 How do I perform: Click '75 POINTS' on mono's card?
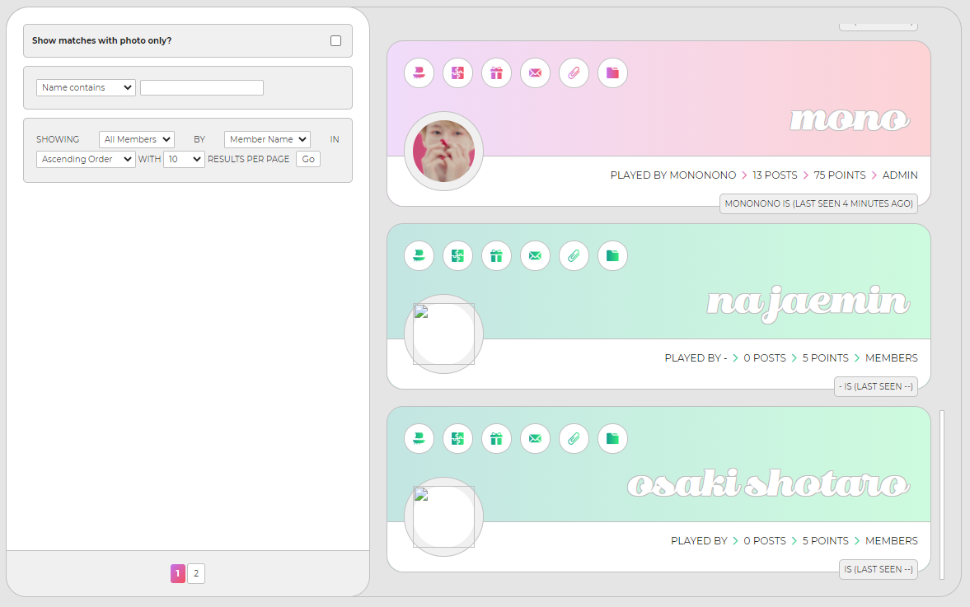coord(840,175)
